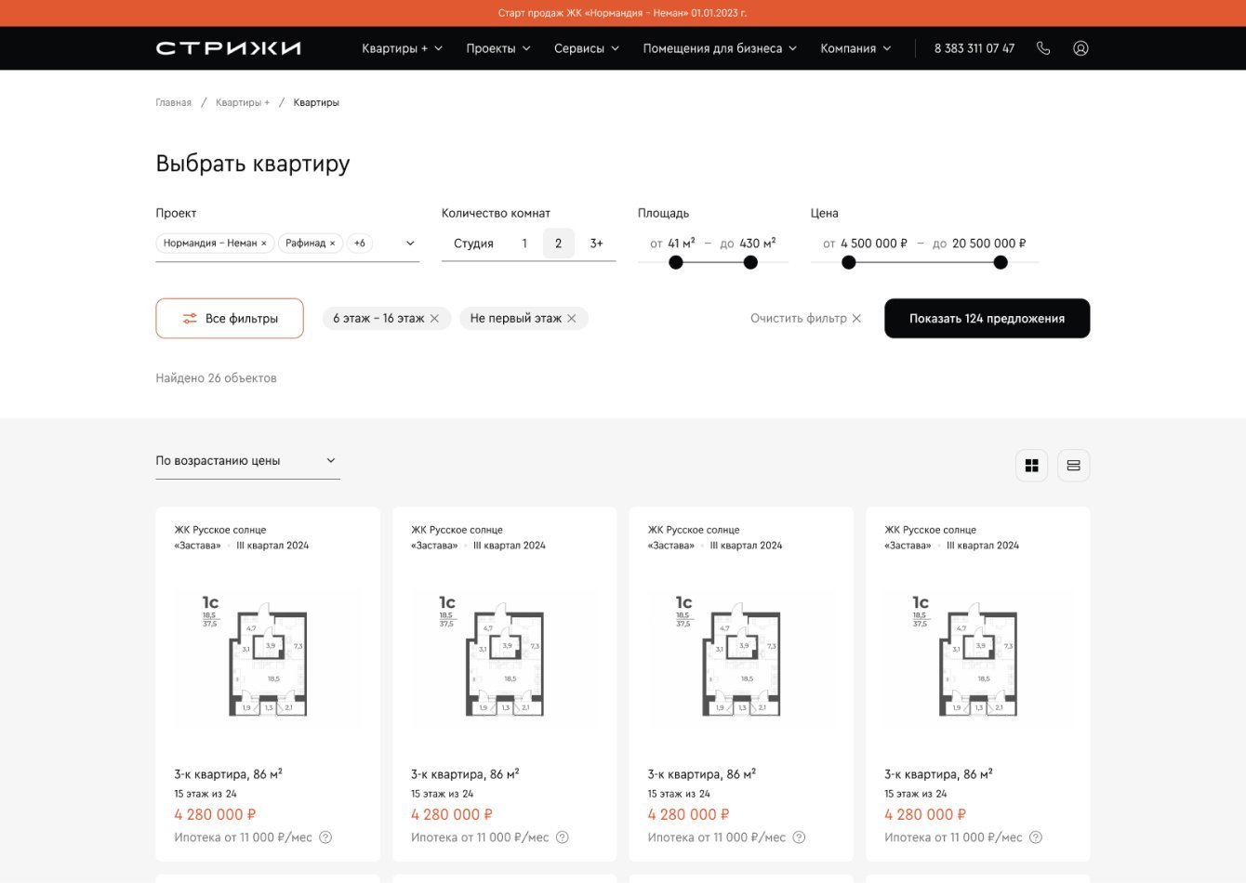Click the phone call icon in header

(1043, 48)
